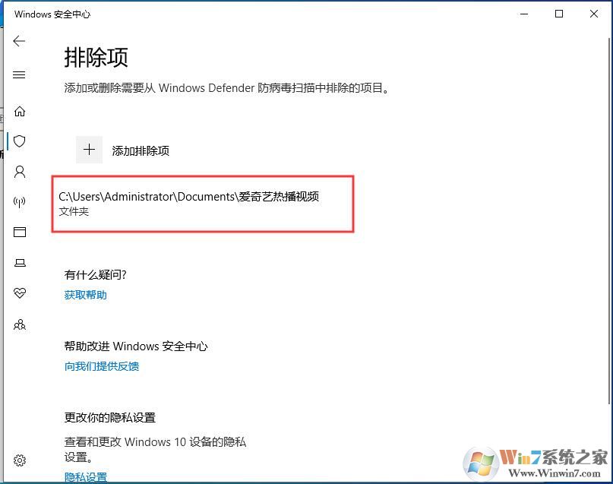
Task: Go back using the back arrow
Action: coord(19,41)
